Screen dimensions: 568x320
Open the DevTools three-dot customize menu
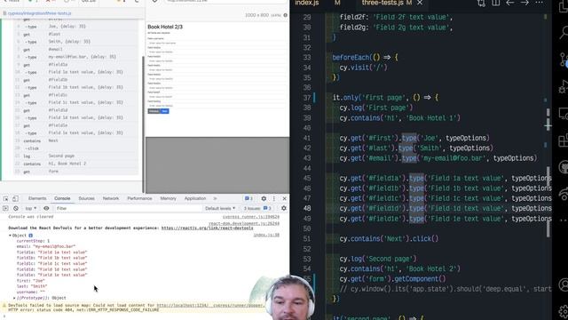point(274,199)
